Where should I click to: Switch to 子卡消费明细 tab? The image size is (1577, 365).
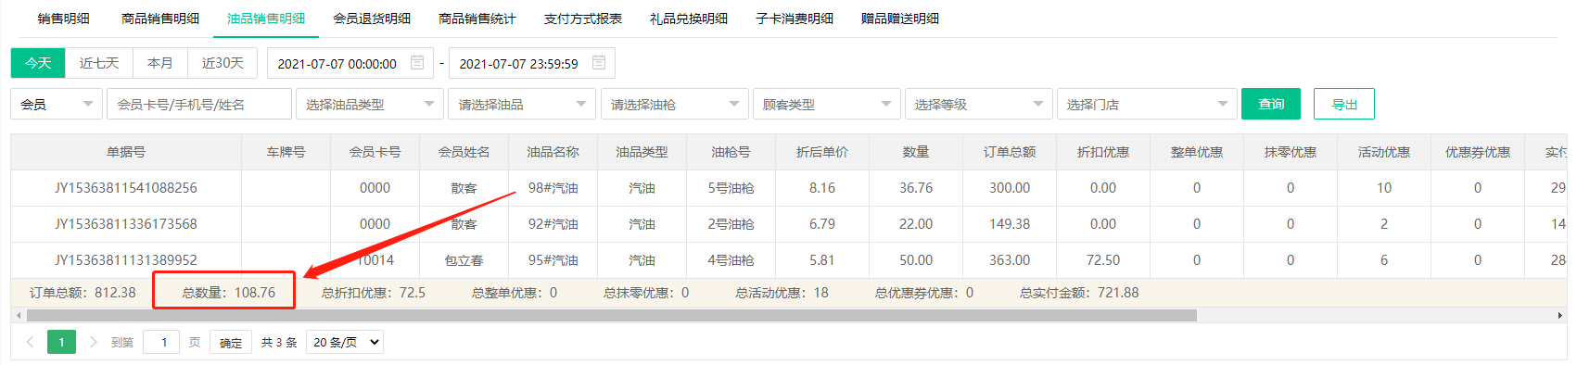[795, 19]
